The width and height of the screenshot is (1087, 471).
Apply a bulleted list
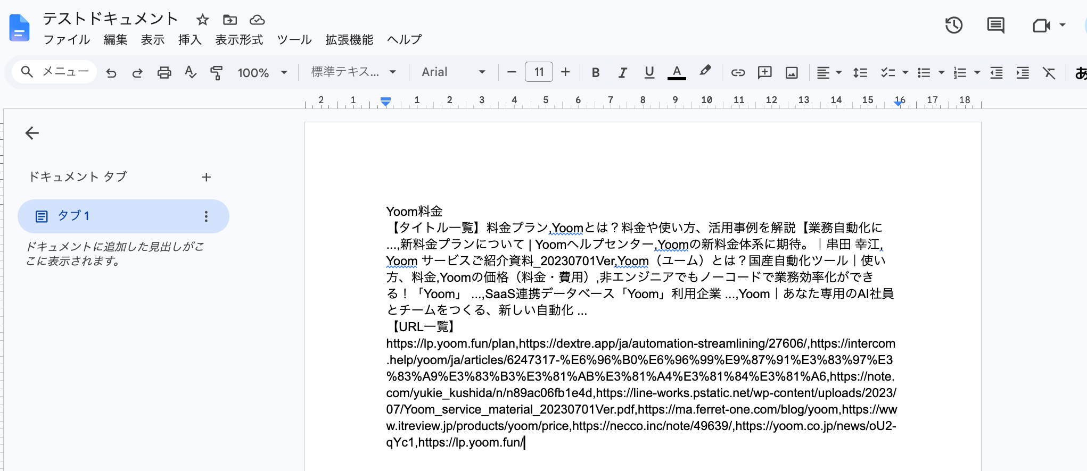pos(924,72)
